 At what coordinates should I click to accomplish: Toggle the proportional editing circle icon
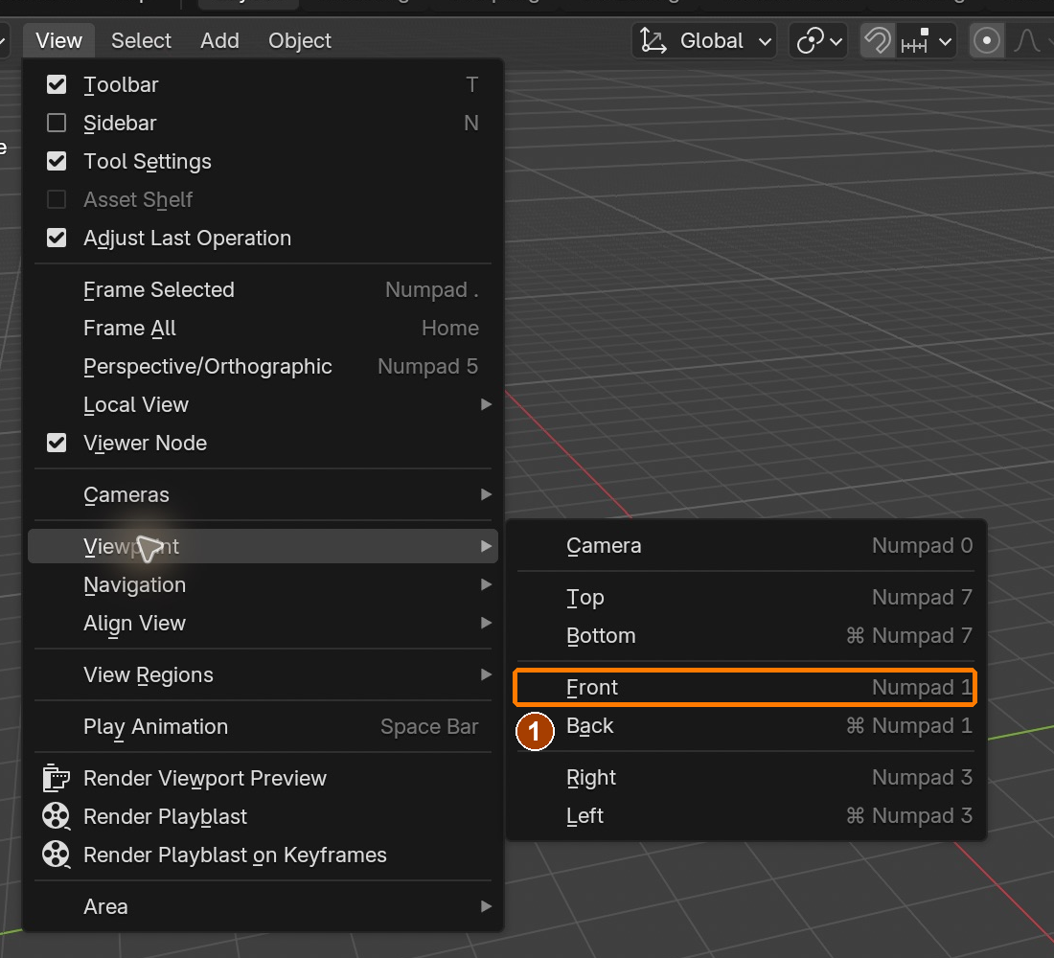(986, 40)
